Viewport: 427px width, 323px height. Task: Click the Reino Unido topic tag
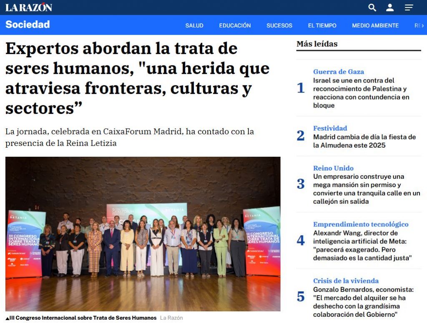point(333,168)
